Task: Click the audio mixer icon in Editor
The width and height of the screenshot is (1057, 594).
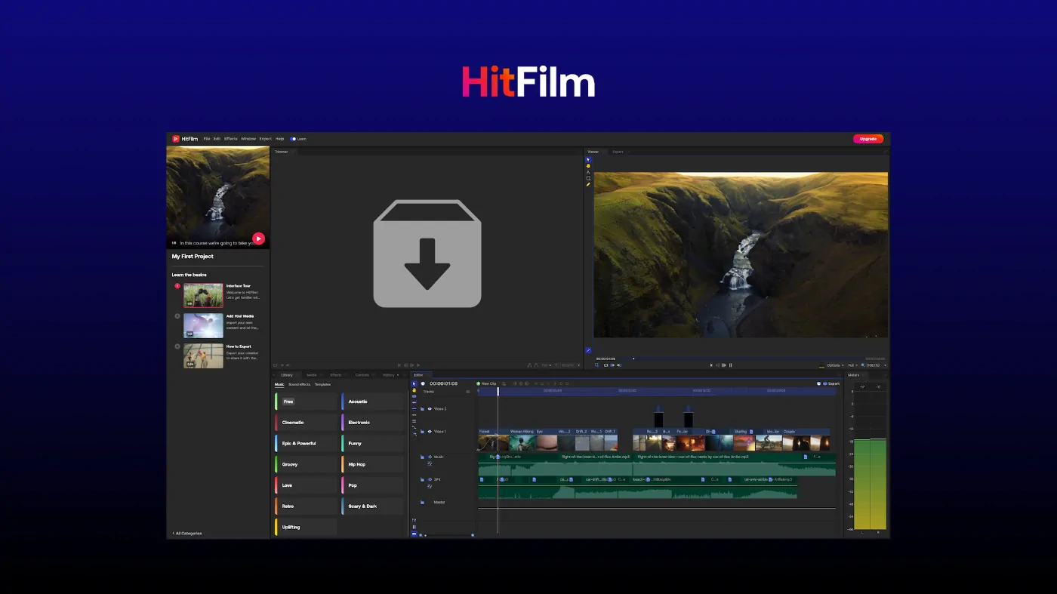Action: (414, 520)
